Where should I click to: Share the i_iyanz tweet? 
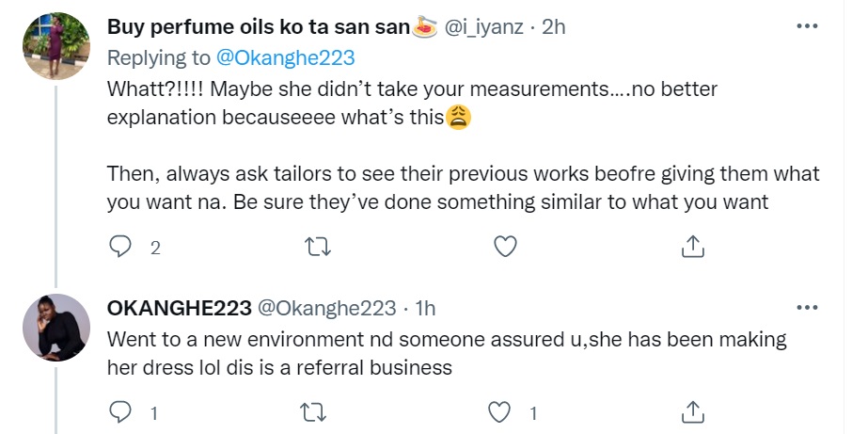(692, 247)
